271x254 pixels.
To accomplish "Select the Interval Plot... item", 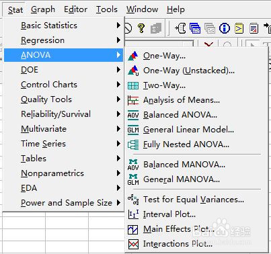I will coord(169,214).
